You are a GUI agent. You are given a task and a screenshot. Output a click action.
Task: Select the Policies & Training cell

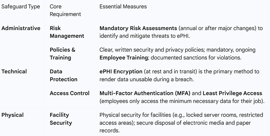coord(62,54)
